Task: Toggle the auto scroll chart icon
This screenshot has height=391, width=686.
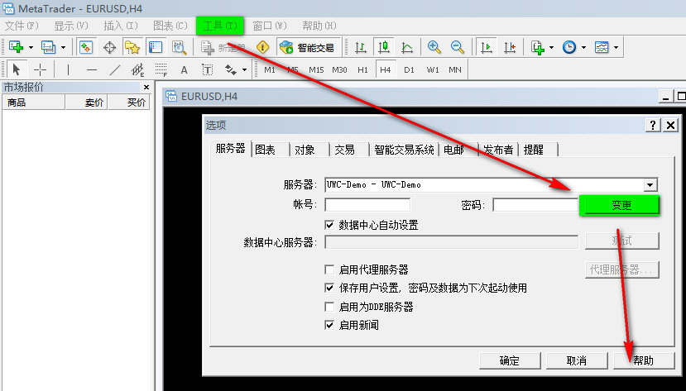Action: tap(486, 47)
